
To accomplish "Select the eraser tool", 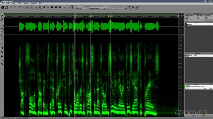I will [2, 48].
